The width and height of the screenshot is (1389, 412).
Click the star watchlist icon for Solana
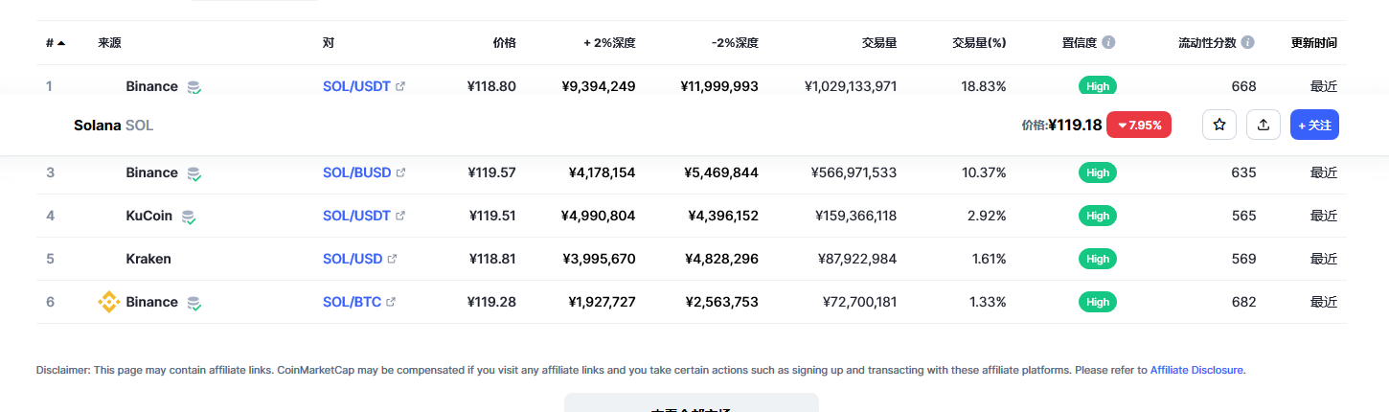point(1219,125)
